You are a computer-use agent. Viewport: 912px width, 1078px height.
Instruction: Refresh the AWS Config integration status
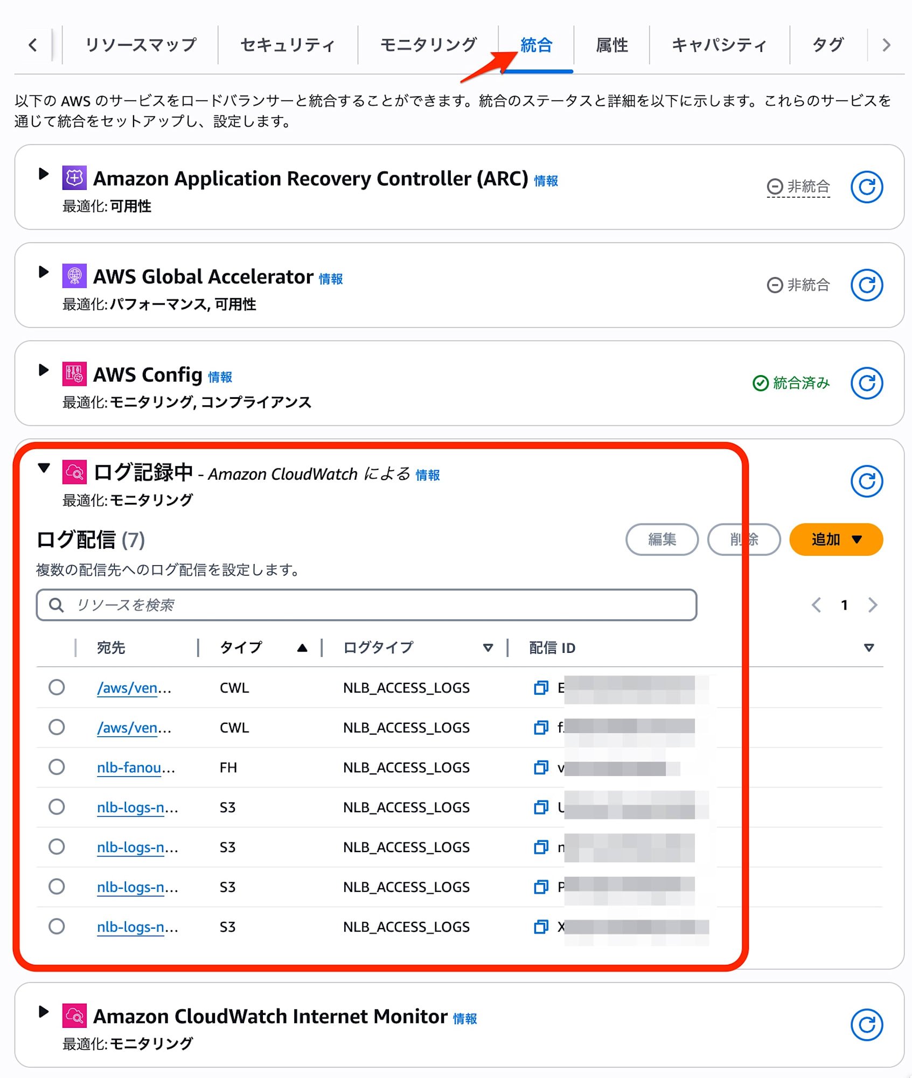(x=867, y=383)
